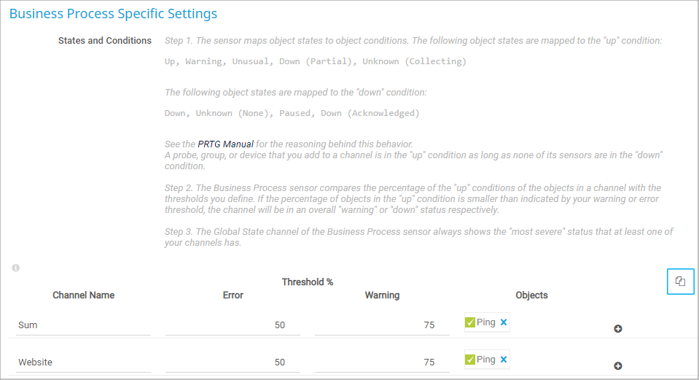Viewport: 699px width, 380px height.
Task: Edit the Error threshold for Sum
Action: [233, 325]
